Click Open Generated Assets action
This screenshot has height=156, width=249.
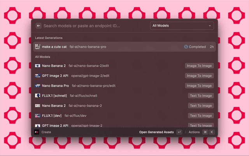(x=156, y=132)
